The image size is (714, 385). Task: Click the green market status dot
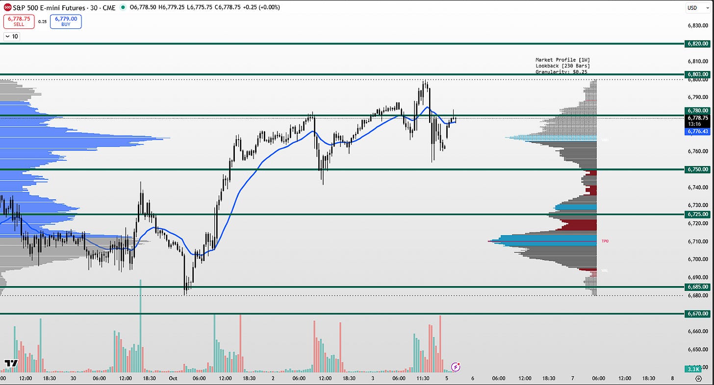point(122,8)
